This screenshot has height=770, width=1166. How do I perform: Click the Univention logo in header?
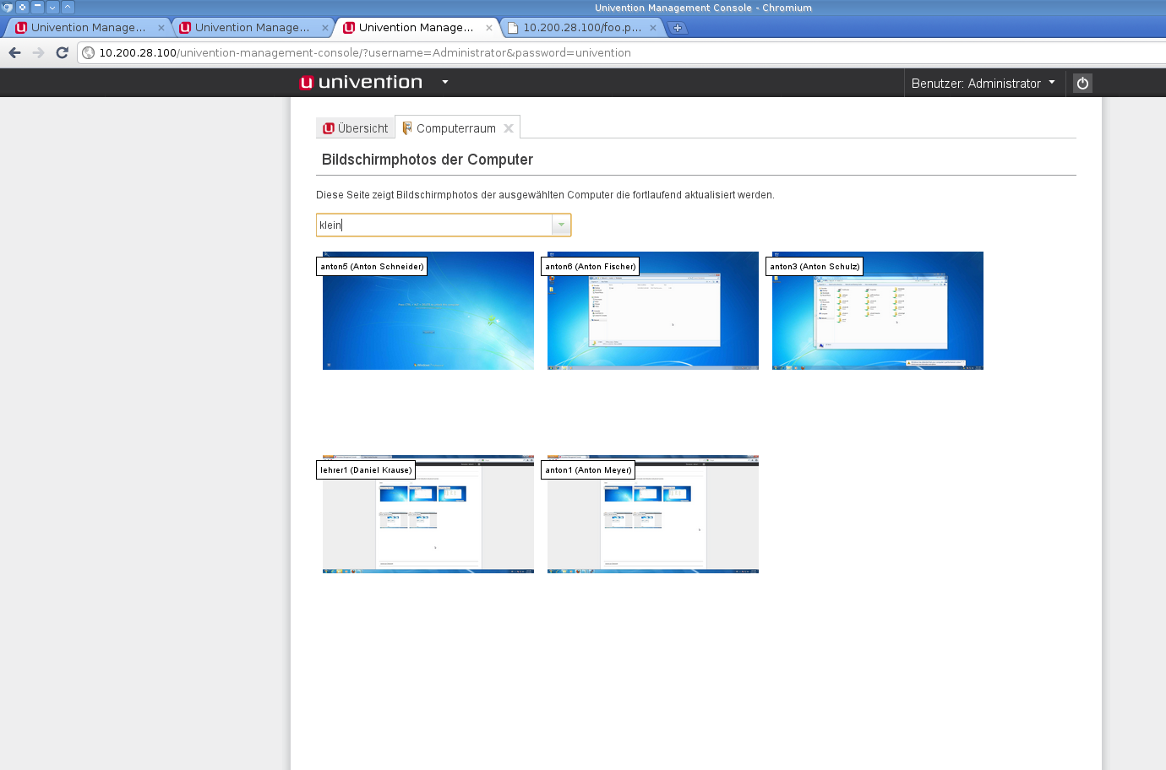click(x=361, y=82)
